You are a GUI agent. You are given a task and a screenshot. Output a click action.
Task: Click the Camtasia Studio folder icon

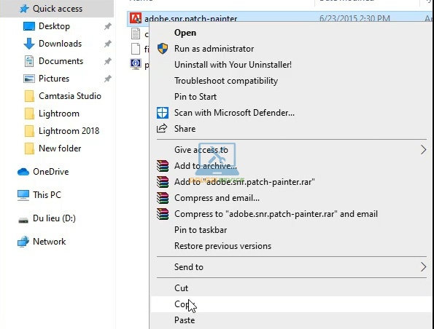click(x=29, y=96)
